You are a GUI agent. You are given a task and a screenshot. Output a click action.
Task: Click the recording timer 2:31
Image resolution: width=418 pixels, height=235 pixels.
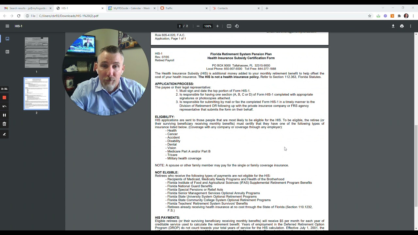4,89
